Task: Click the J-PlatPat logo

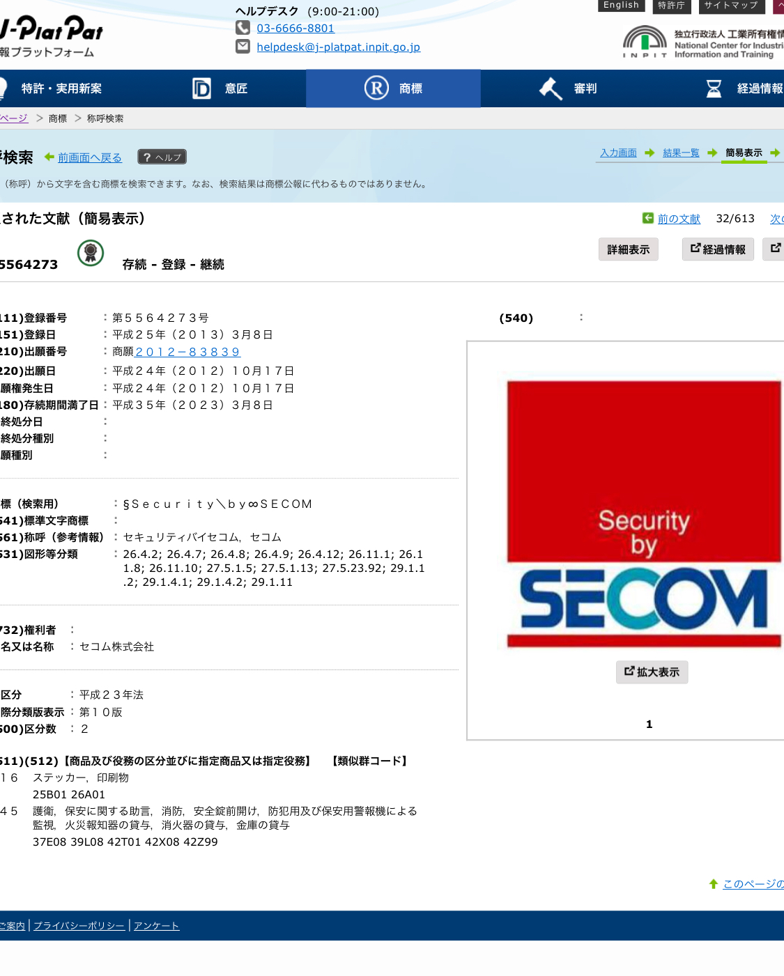Action: tap(52, 29)
